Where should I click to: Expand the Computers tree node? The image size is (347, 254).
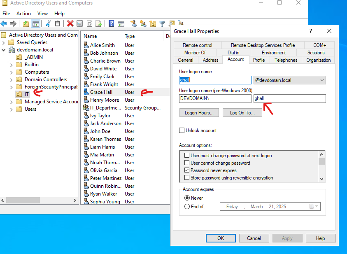(11, 72)
